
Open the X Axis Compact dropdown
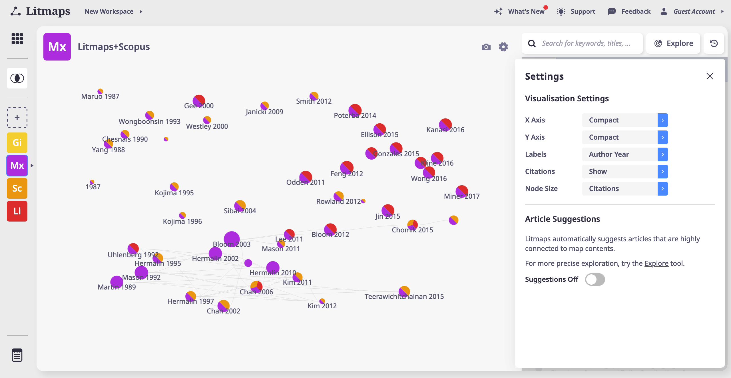click(624, 120)
